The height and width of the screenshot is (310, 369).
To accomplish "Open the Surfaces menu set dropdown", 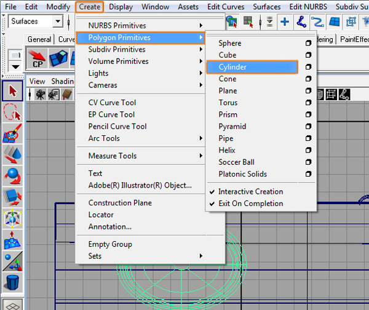I will (36, 22).
